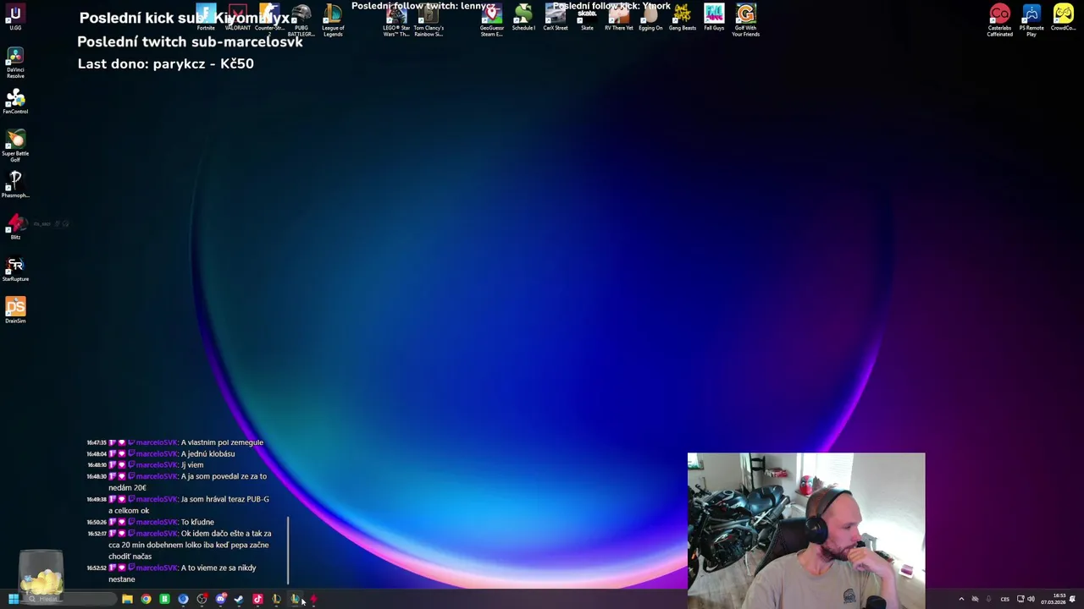
Task: Open the PS Remote Play shortcut
Action: click(1031, 19)
